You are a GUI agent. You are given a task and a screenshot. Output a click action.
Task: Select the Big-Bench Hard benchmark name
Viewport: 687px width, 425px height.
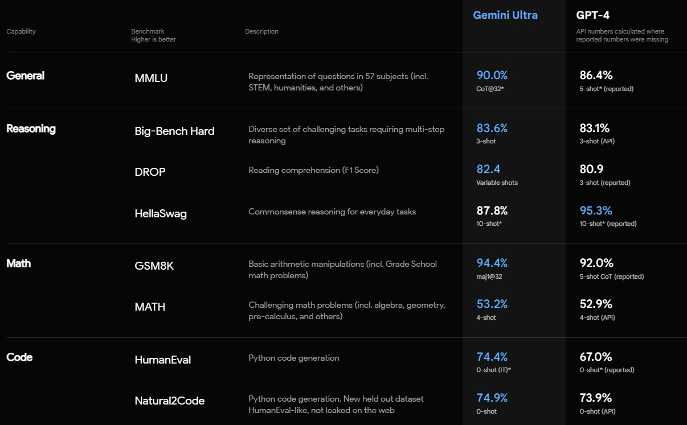point(174,131)
